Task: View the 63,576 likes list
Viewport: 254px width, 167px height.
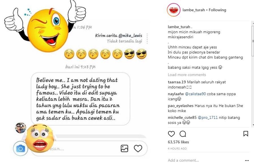Action: click(178, 142)
